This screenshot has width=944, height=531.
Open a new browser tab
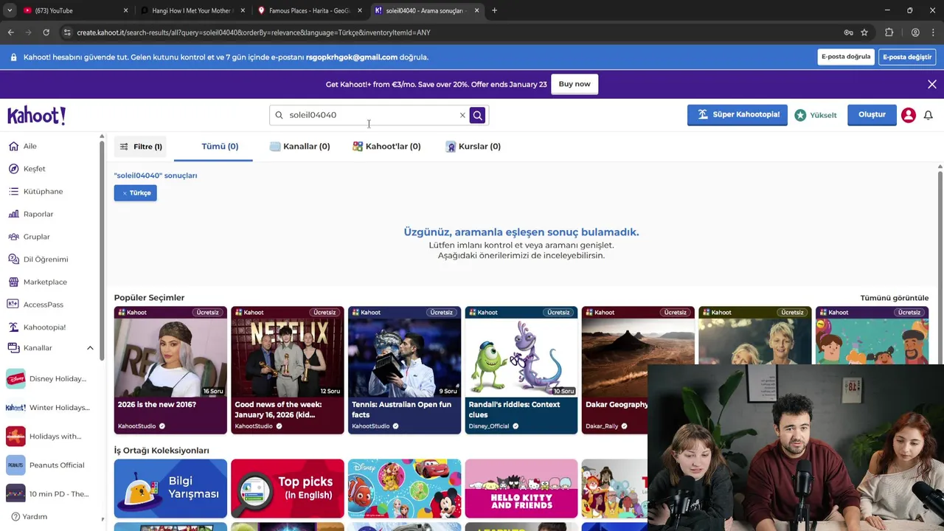[494, 10]
